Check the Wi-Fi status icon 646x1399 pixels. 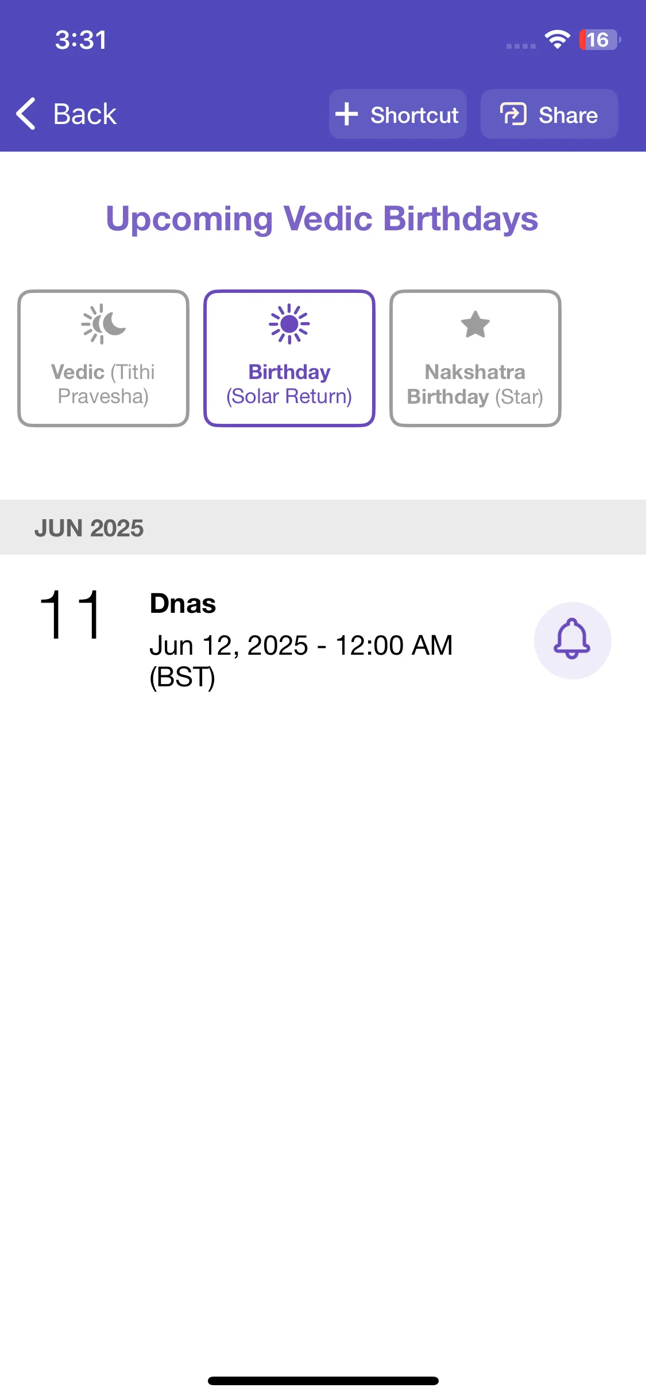coord(557,40)
